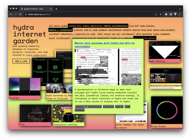Enable the 'music video' tag filter
This screenshot has height=140, width=191.
pos(60,25)
